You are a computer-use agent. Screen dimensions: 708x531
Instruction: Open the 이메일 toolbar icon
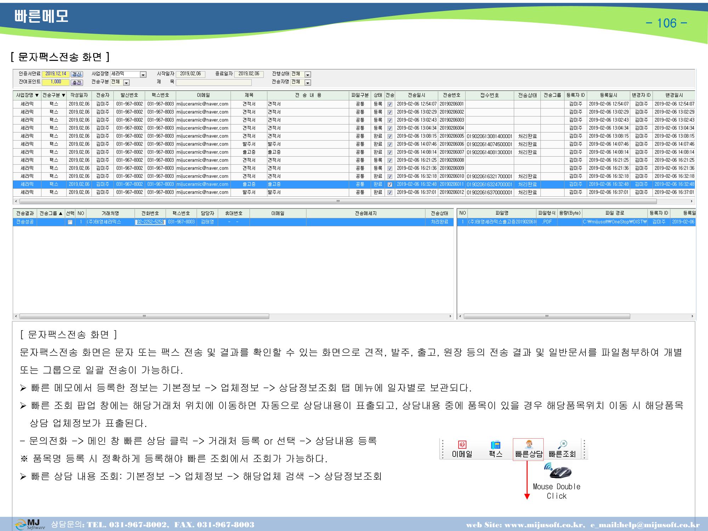[x=462, y=449]
